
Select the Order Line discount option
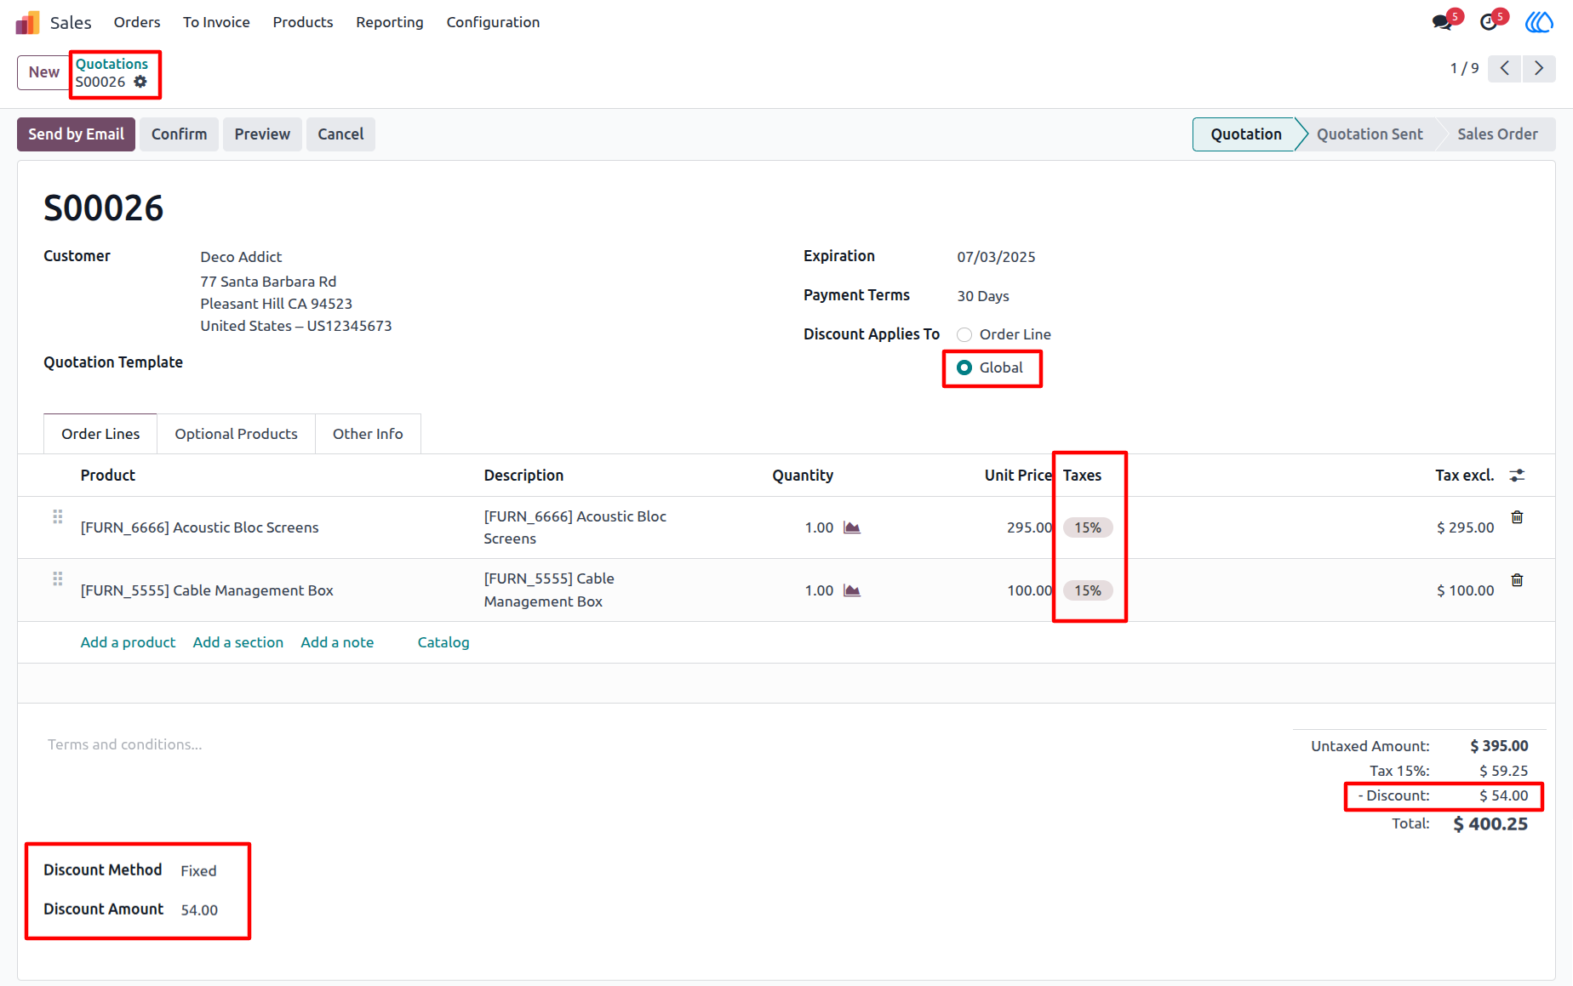coord(964,334)
